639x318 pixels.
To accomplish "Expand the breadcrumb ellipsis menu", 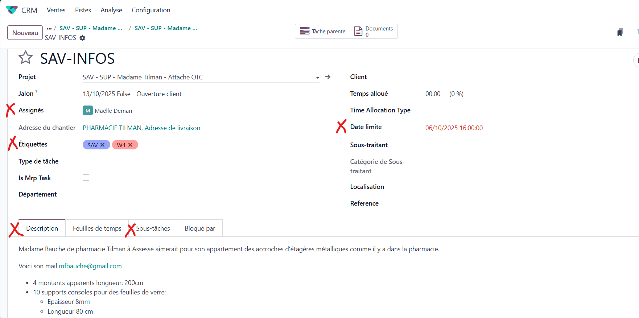I will tap(49, 29).
